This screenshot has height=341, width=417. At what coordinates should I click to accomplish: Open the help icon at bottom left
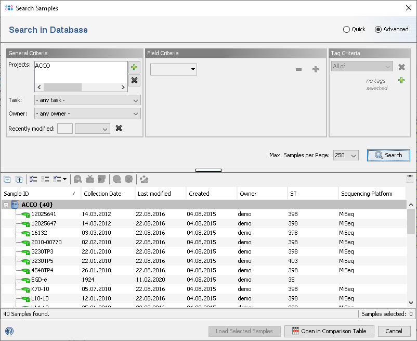tap(9, 331)
